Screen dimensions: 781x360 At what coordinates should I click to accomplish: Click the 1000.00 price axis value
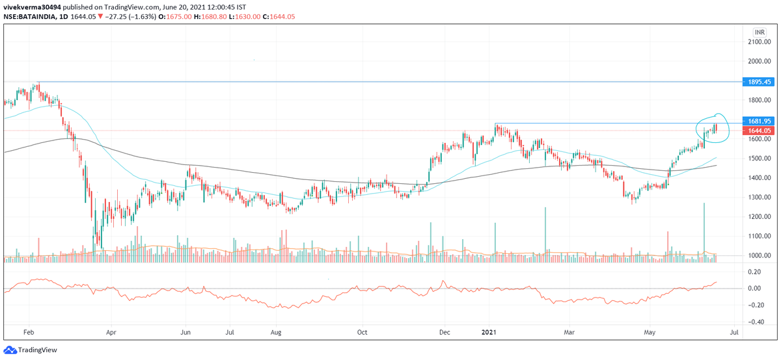pos(760,256)
